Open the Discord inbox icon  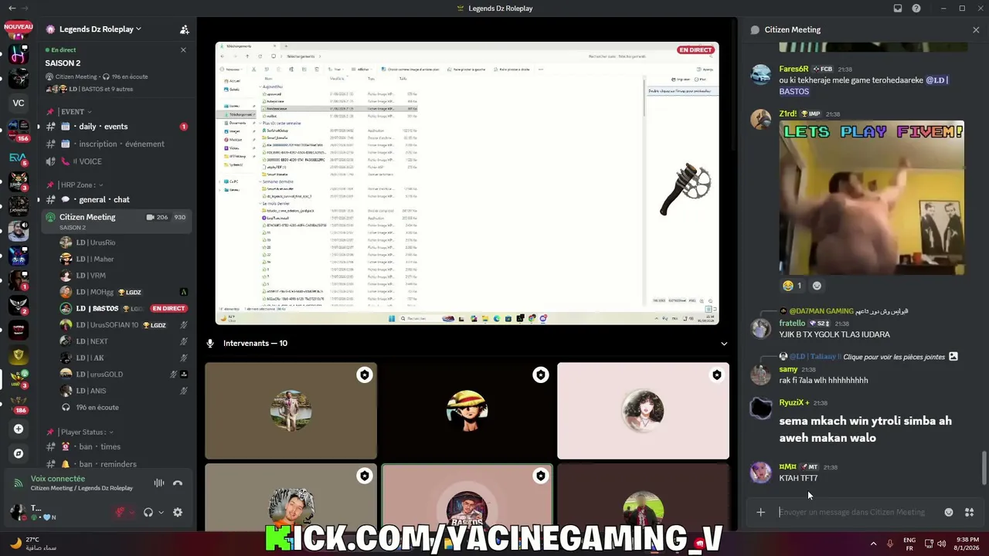tap(898, 8)
